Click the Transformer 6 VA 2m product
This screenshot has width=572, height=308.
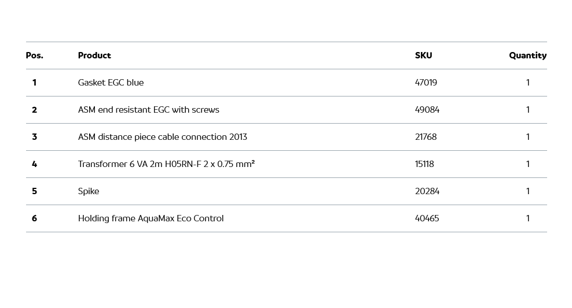pyautogui.click(x=166, y=164)
